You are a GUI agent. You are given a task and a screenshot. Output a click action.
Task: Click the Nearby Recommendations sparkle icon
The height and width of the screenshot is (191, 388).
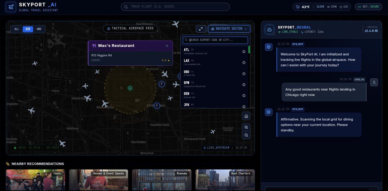pos(8,164)
